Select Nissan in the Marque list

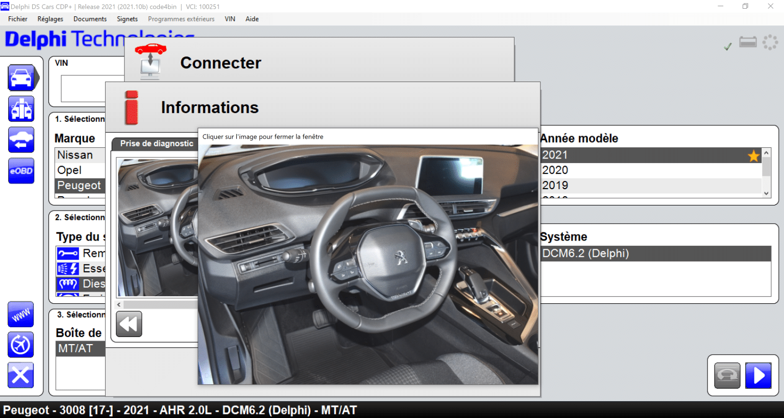click(x=75, y=155)
